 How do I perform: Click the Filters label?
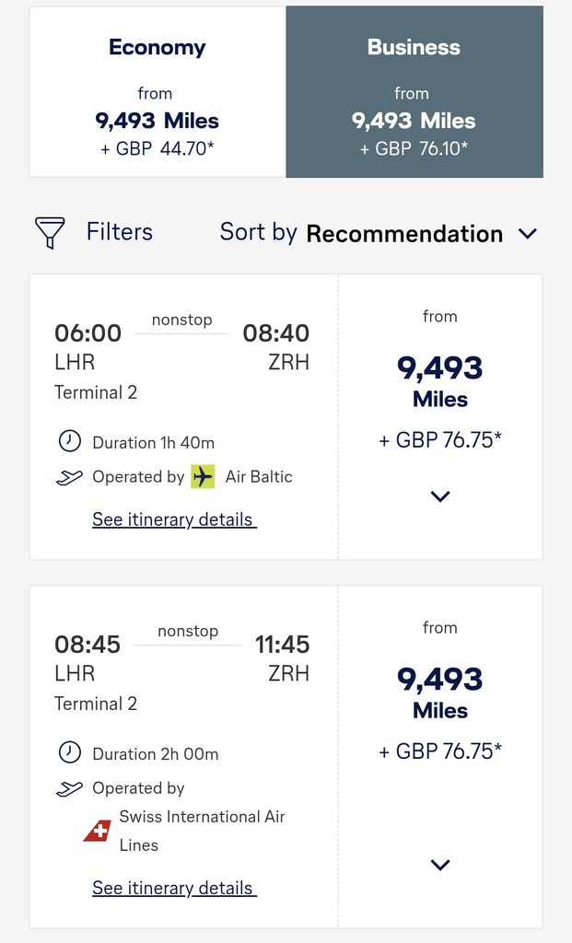coord(120,231)
